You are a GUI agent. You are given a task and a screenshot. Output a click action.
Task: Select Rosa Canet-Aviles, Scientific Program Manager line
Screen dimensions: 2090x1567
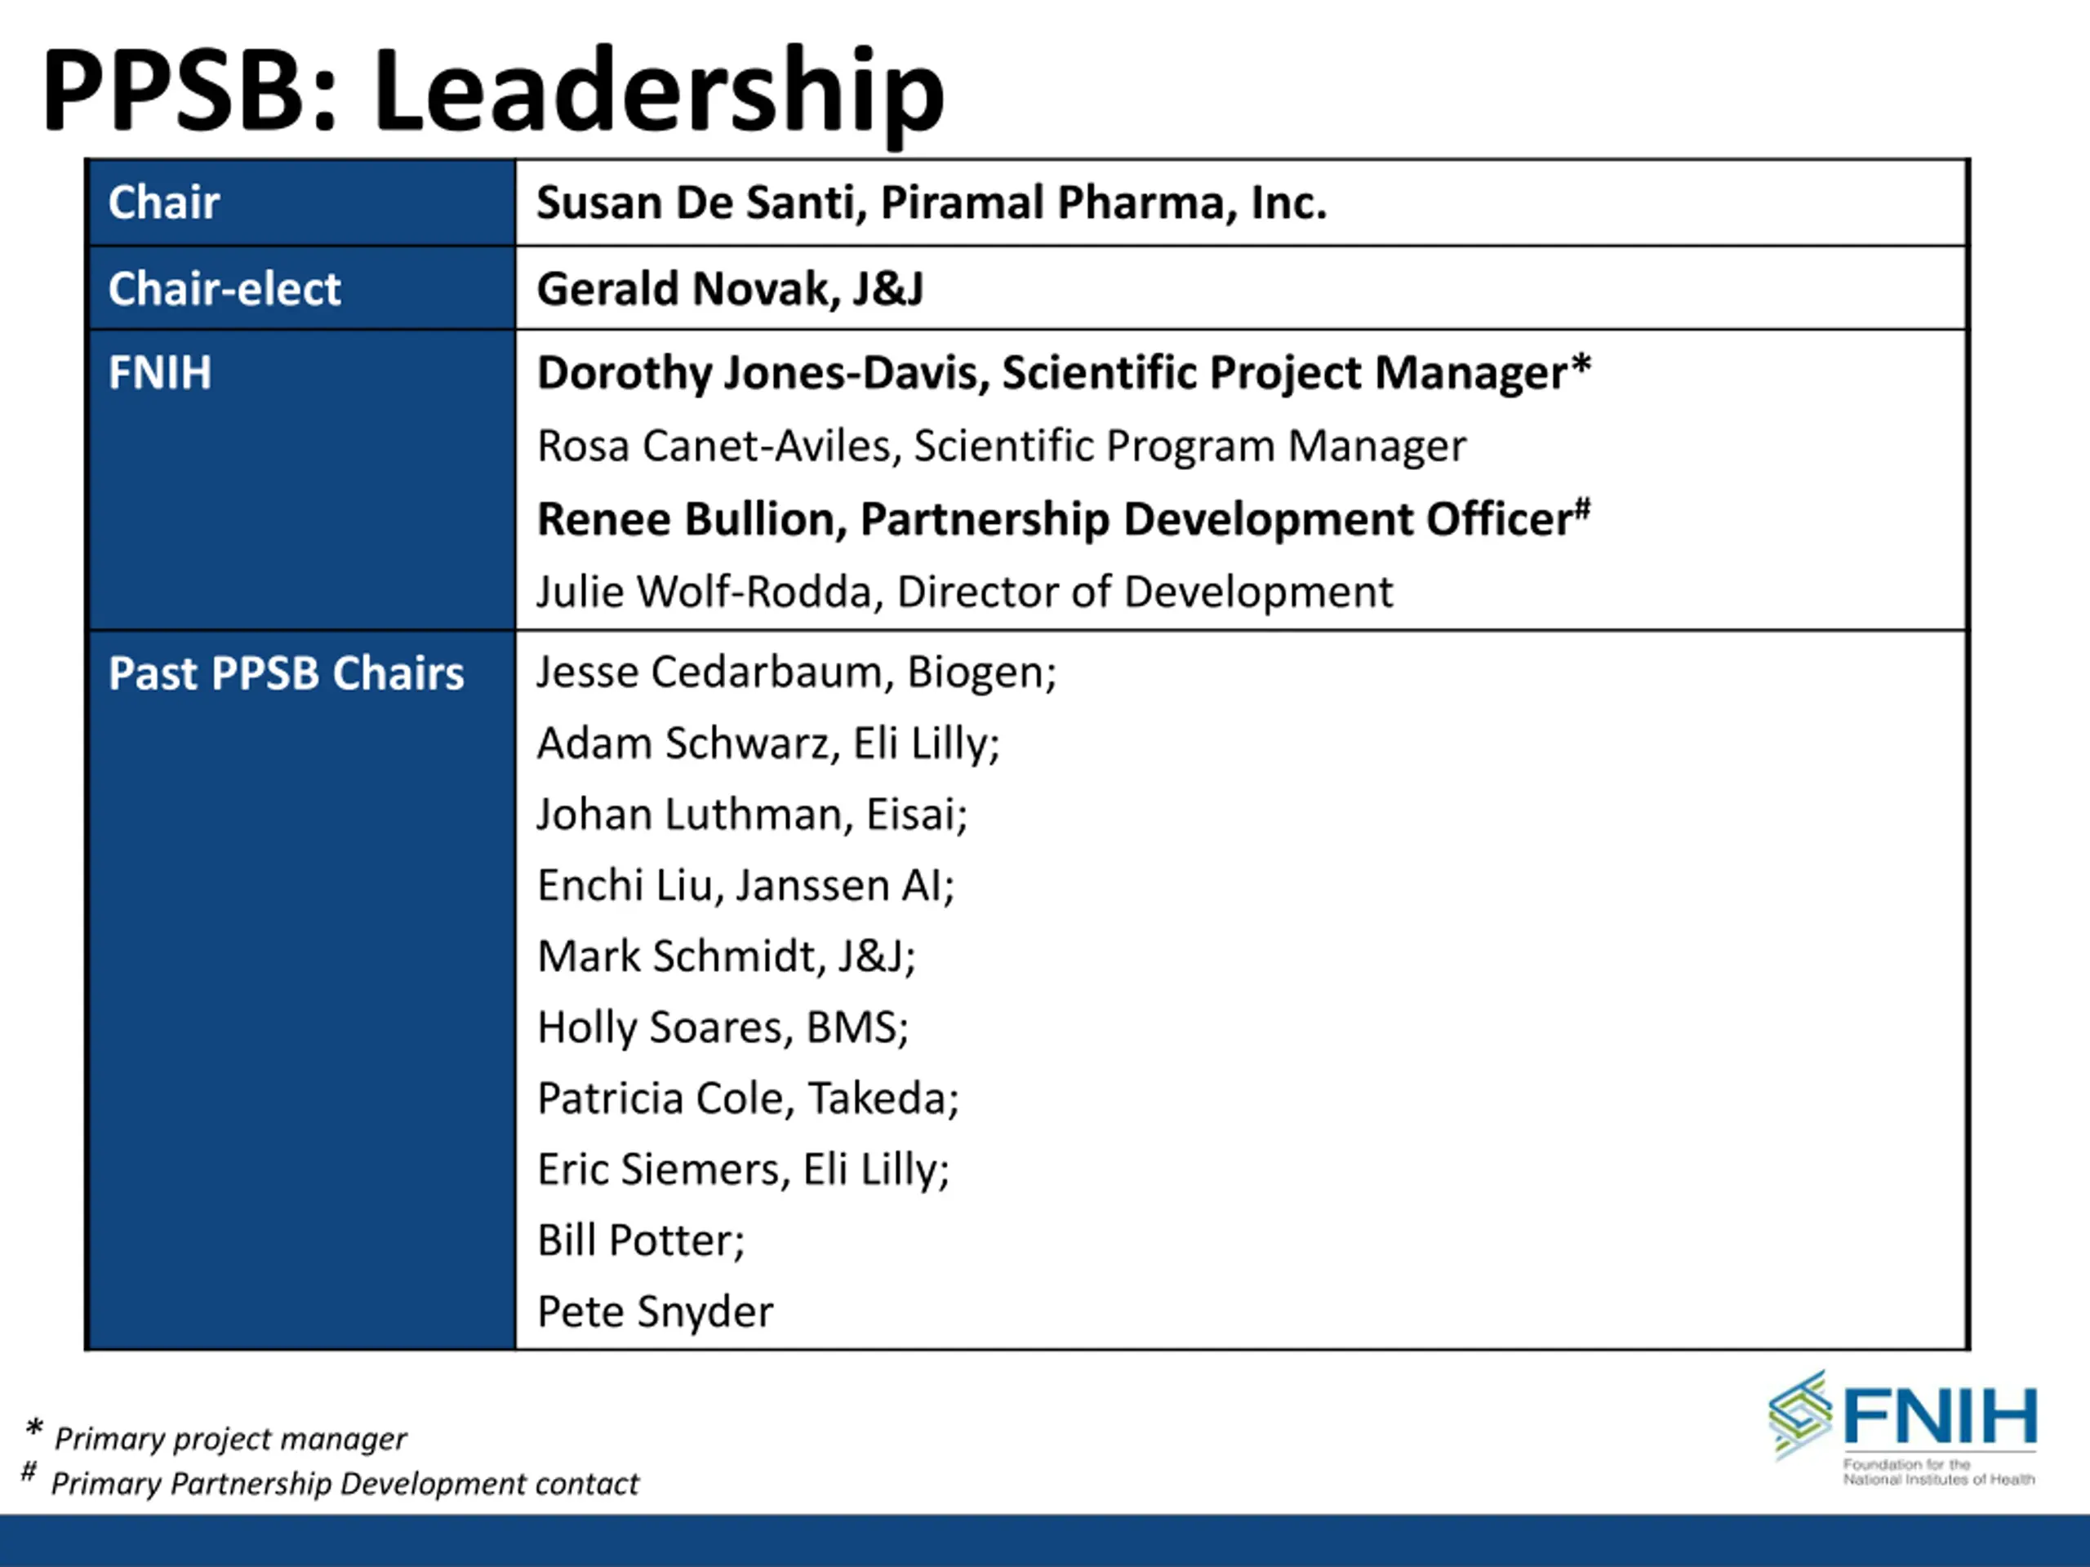pyautogui.click(x=1001, y=446)
